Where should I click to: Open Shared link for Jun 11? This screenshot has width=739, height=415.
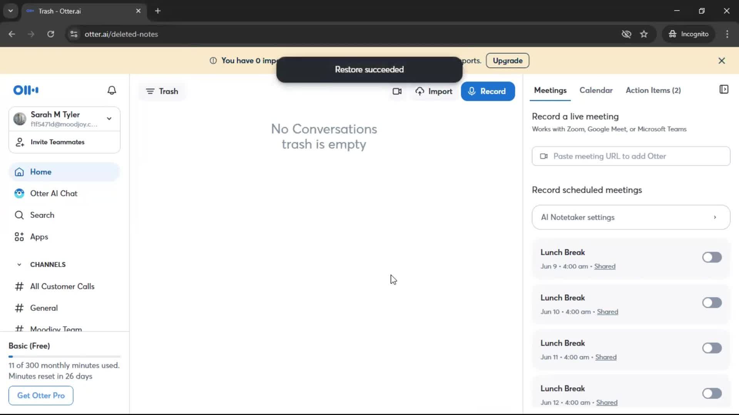point(606,357)
